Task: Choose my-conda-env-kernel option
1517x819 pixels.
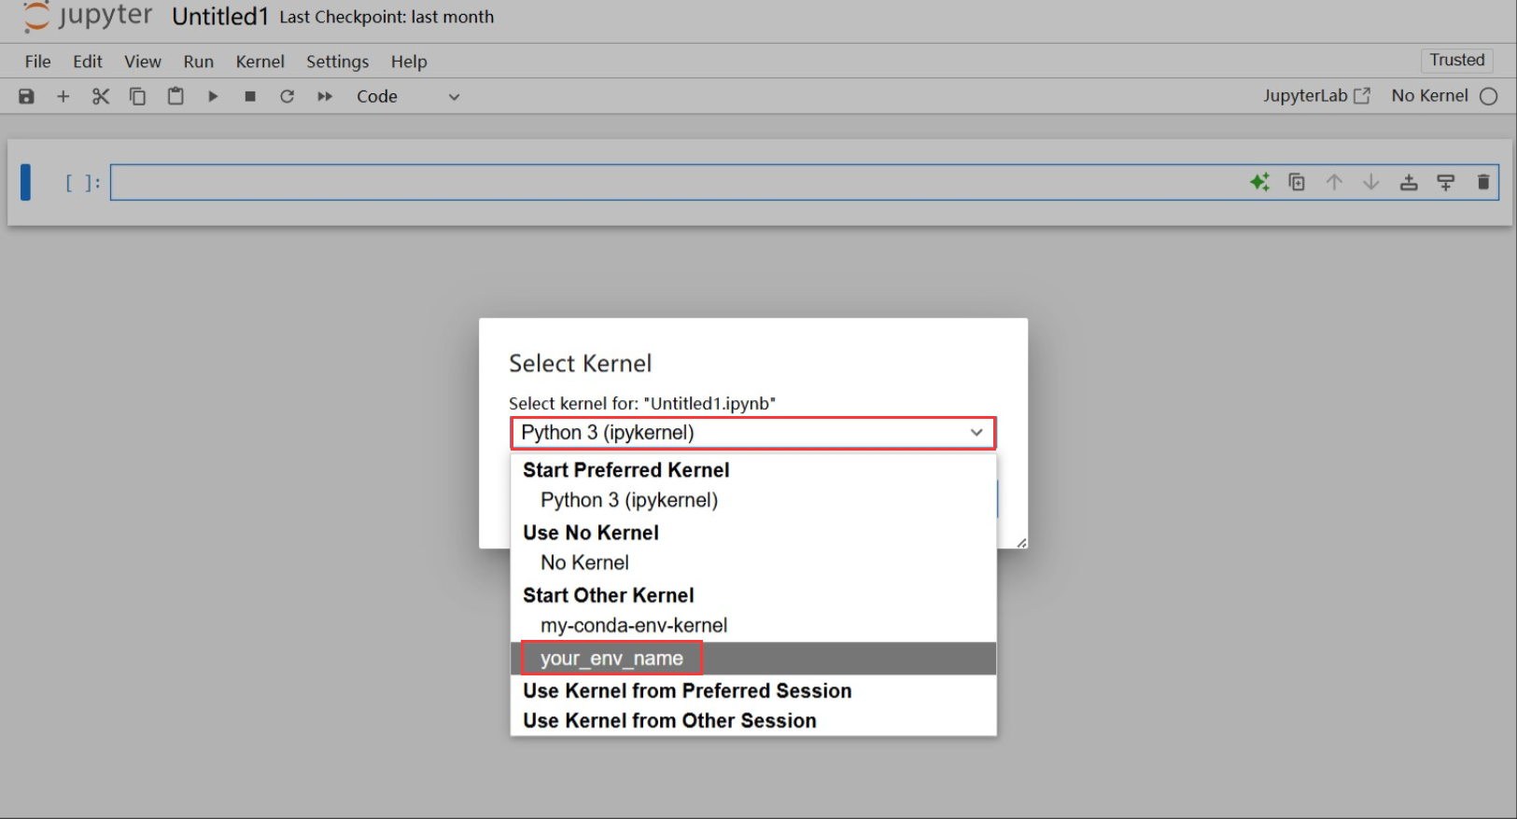Action: coord(634,625)
